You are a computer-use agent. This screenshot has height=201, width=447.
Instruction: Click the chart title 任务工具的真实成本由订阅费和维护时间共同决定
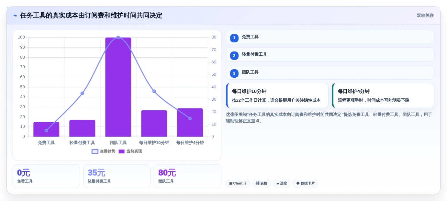click(91, 16)
